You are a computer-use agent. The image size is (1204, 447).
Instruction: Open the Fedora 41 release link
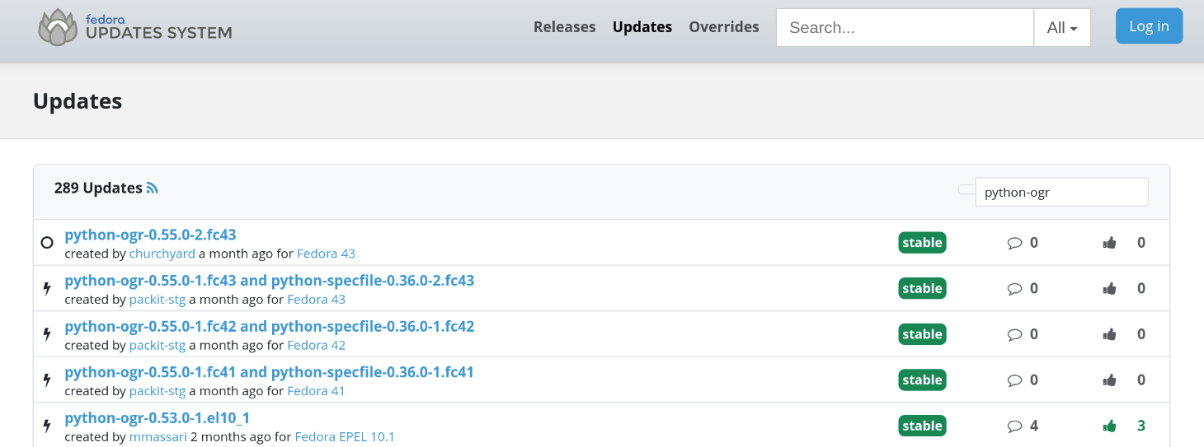317,391
